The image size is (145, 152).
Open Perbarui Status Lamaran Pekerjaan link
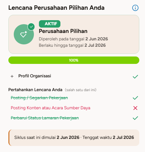(x=45, y=118)
